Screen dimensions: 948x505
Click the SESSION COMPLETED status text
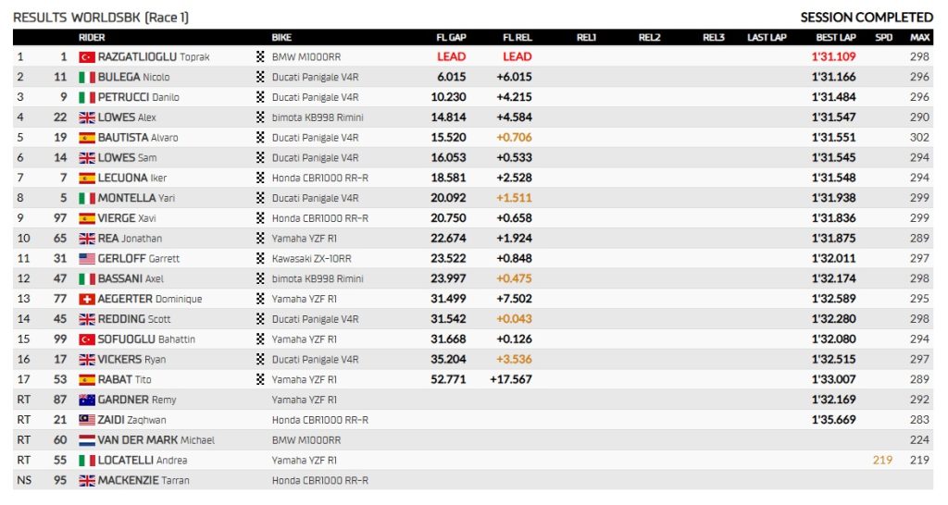[866, 18]
